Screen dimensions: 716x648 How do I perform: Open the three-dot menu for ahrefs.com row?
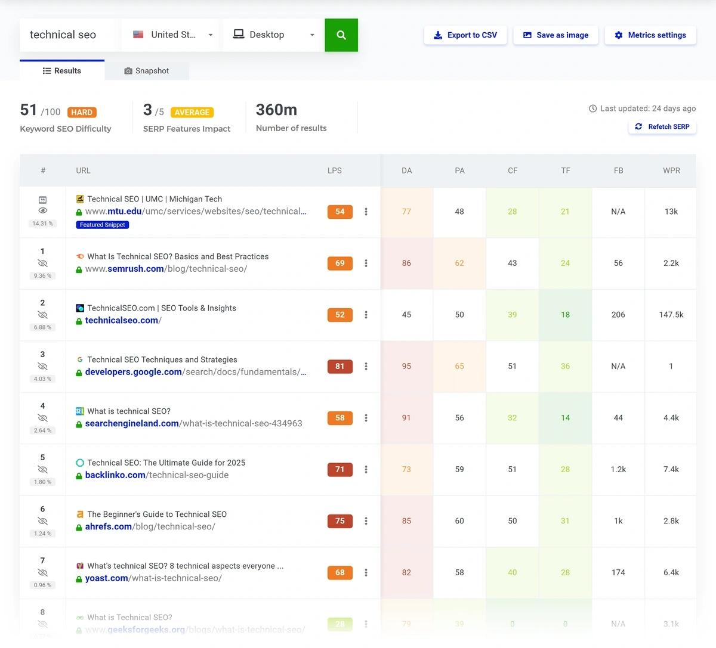(366, 521)
